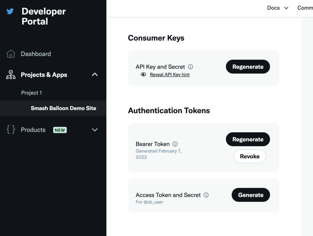The height and width of the screenshot is (236, 313).
Task: Revoke the Bearer Token
Action: tap(249, 156)
